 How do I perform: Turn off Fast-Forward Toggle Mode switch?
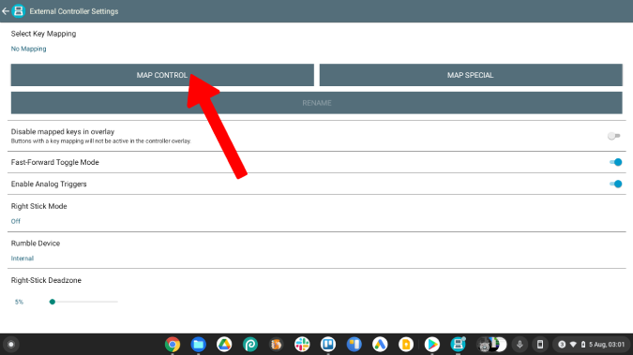pyautogui.click(x=615, y=162)
